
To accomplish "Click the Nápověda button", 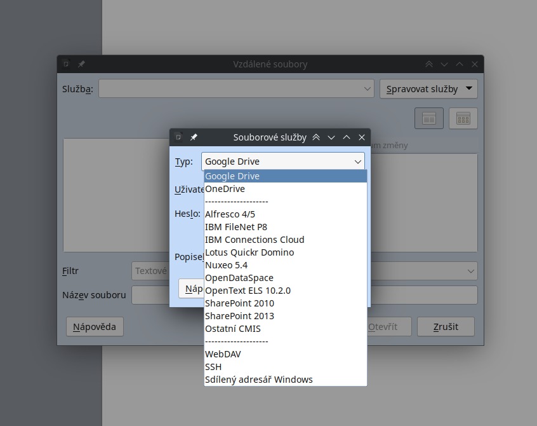I will click(95, 327).
